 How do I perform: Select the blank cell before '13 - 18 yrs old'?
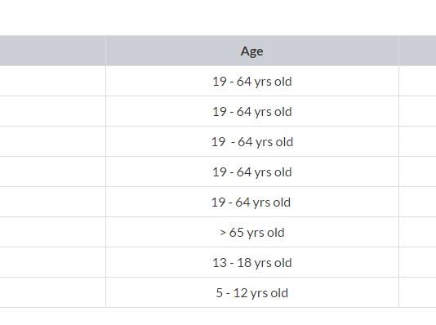pos(53,262)
